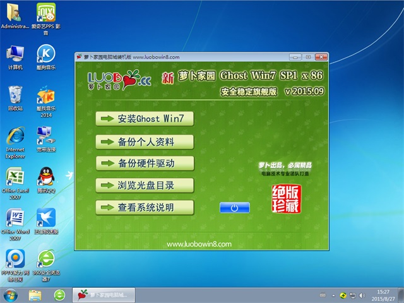The image size is (404, 303).
Task: Select 备份个人资料 option
Action: pyautogui.click(x=145, y=141)
